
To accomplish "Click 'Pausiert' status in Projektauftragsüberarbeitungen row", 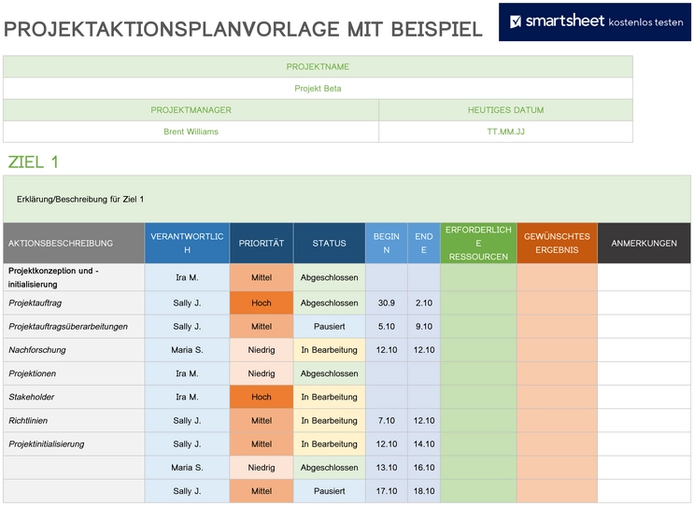I will pos(330,327).
